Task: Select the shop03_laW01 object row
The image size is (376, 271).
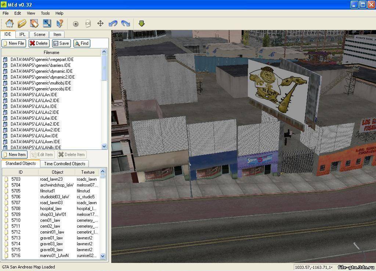Action: pos(51,214)
